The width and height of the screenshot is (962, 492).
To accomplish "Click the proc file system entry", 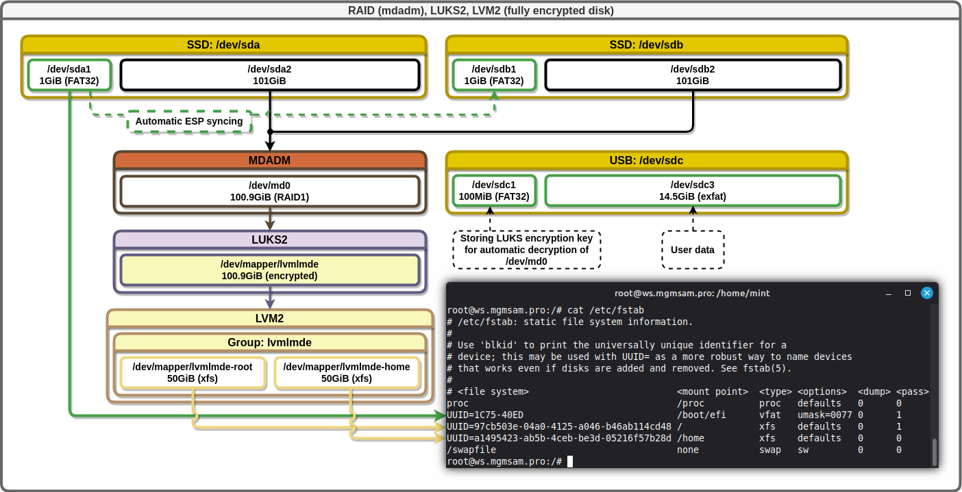I will (x=458, y=403).
